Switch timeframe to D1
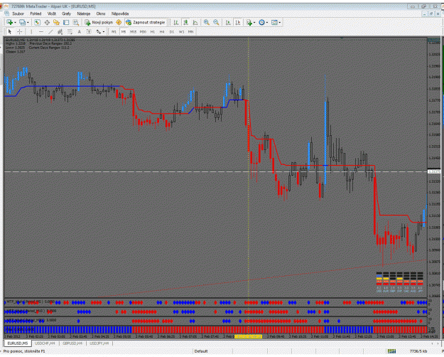This screenshot has width=444, height=357. pos(172,32)
